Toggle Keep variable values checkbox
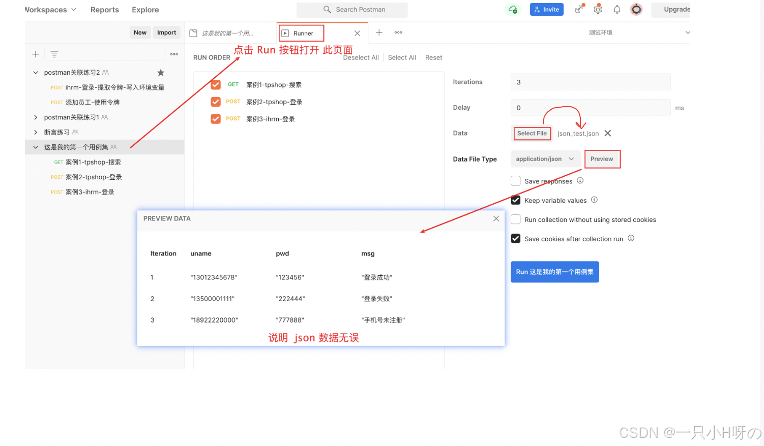The width and height of the screenshot is (764, 446). 516,200
